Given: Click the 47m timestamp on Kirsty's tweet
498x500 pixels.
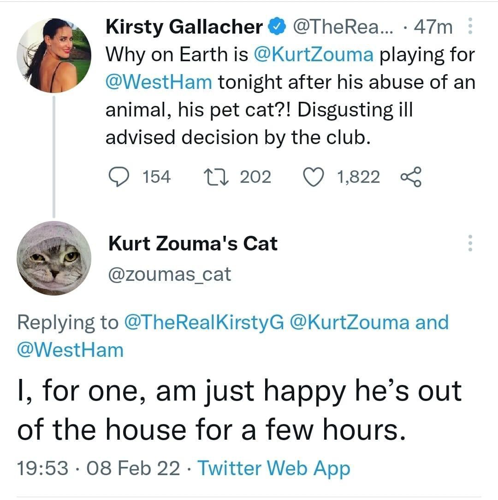Looking at the screenshot, I should pos(433,28).
